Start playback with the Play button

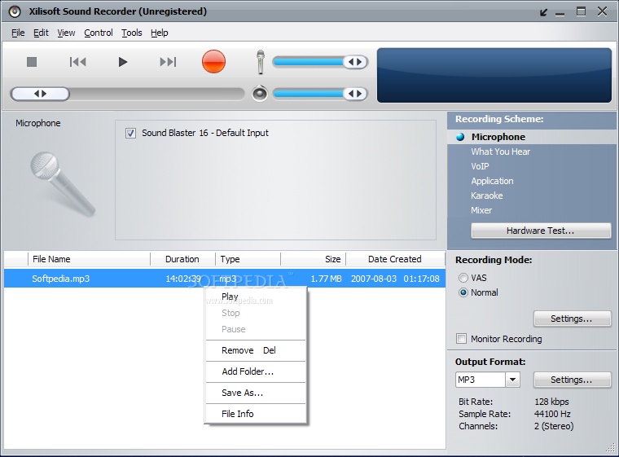click(x=123, y=62)
